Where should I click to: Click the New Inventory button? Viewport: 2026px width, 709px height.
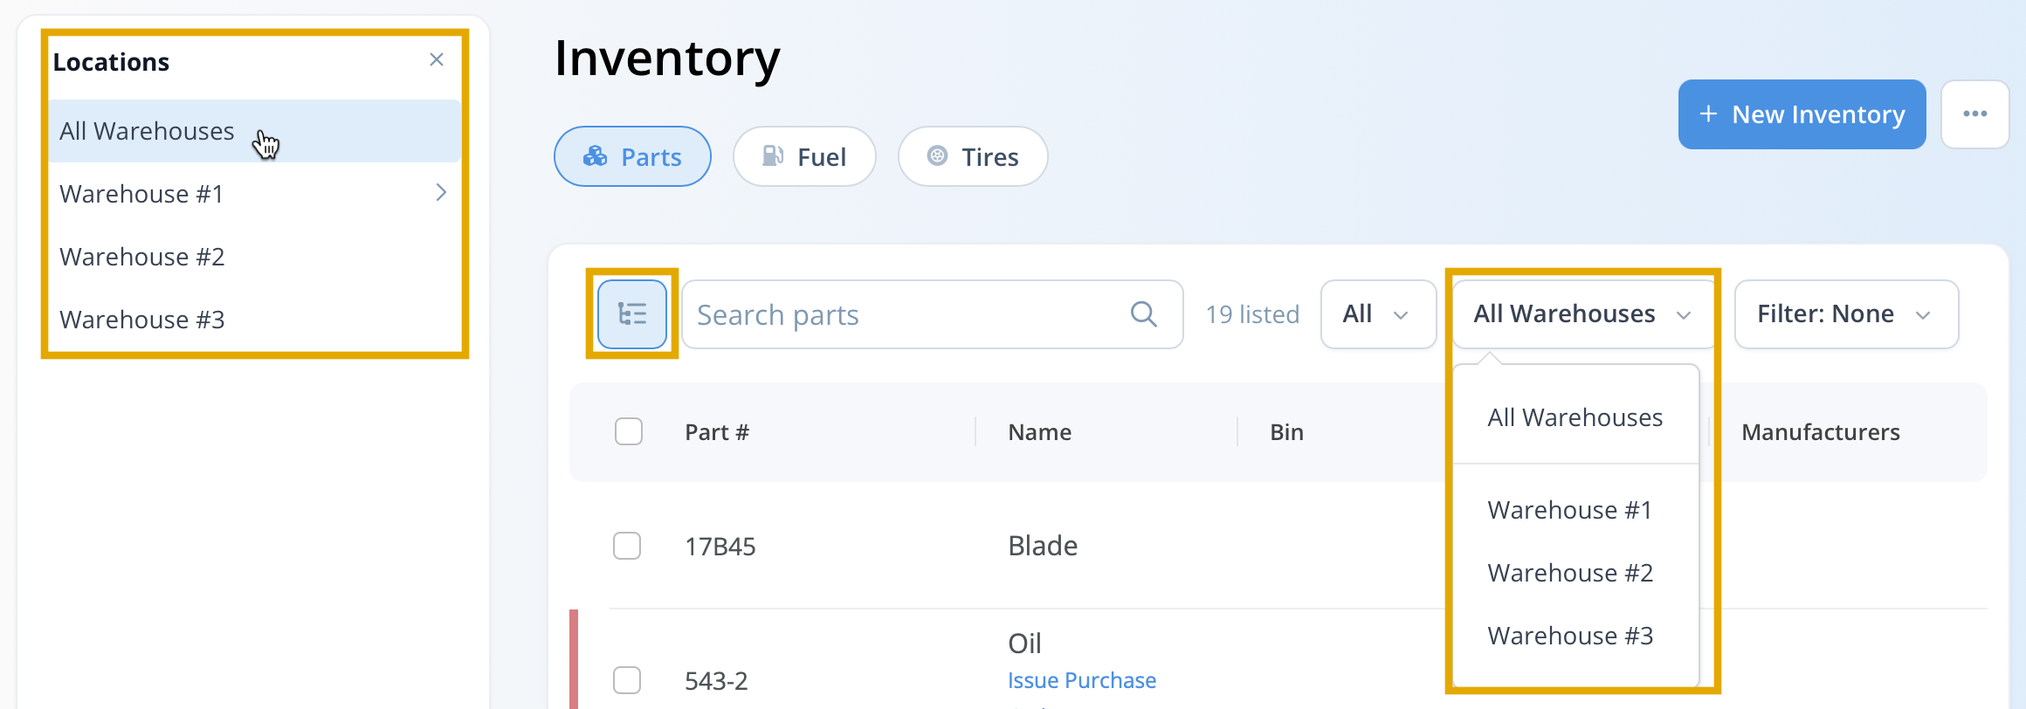(x=1802, y=114)
